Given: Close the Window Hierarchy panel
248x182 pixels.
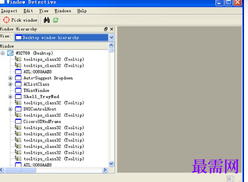Looking at the screenshot, I should tap(111, 29).
